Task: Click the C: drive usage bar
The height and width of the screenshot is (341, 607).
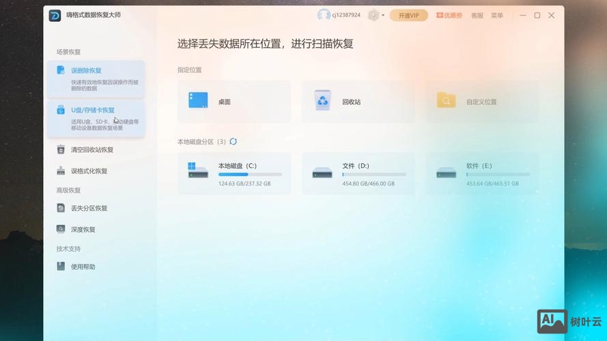Action: (250, 175)
